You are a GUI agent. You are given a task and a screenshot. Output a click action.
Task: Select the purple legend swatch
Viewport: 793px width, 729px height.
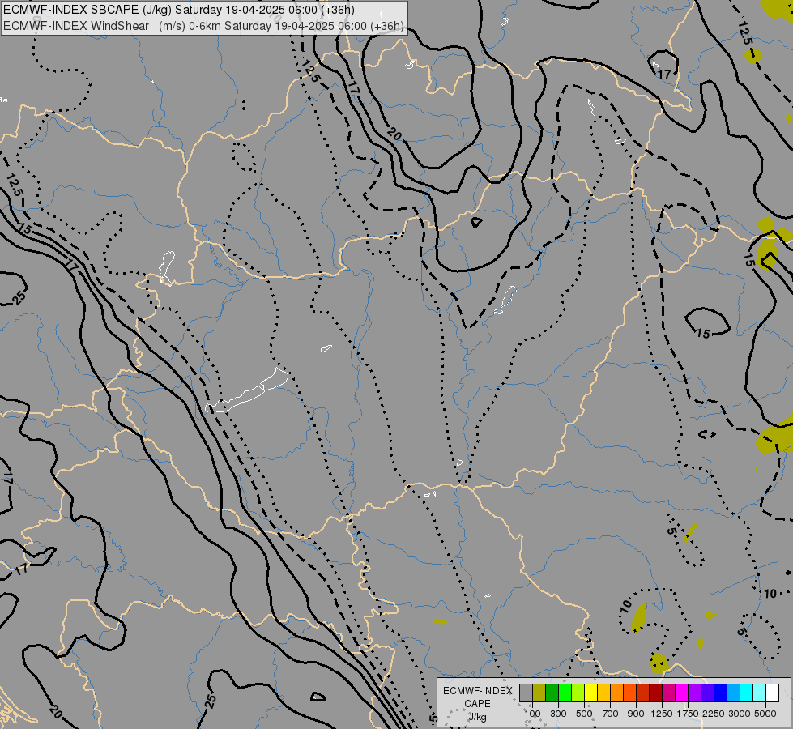[694, 693]
